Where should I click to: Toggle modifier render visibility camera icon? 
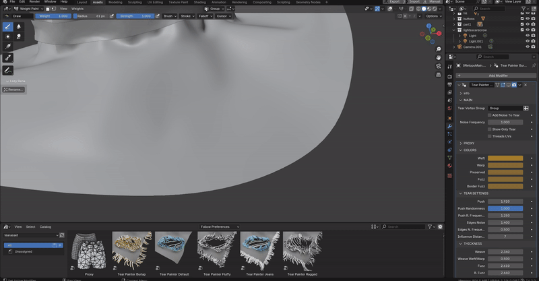(514, 85)
